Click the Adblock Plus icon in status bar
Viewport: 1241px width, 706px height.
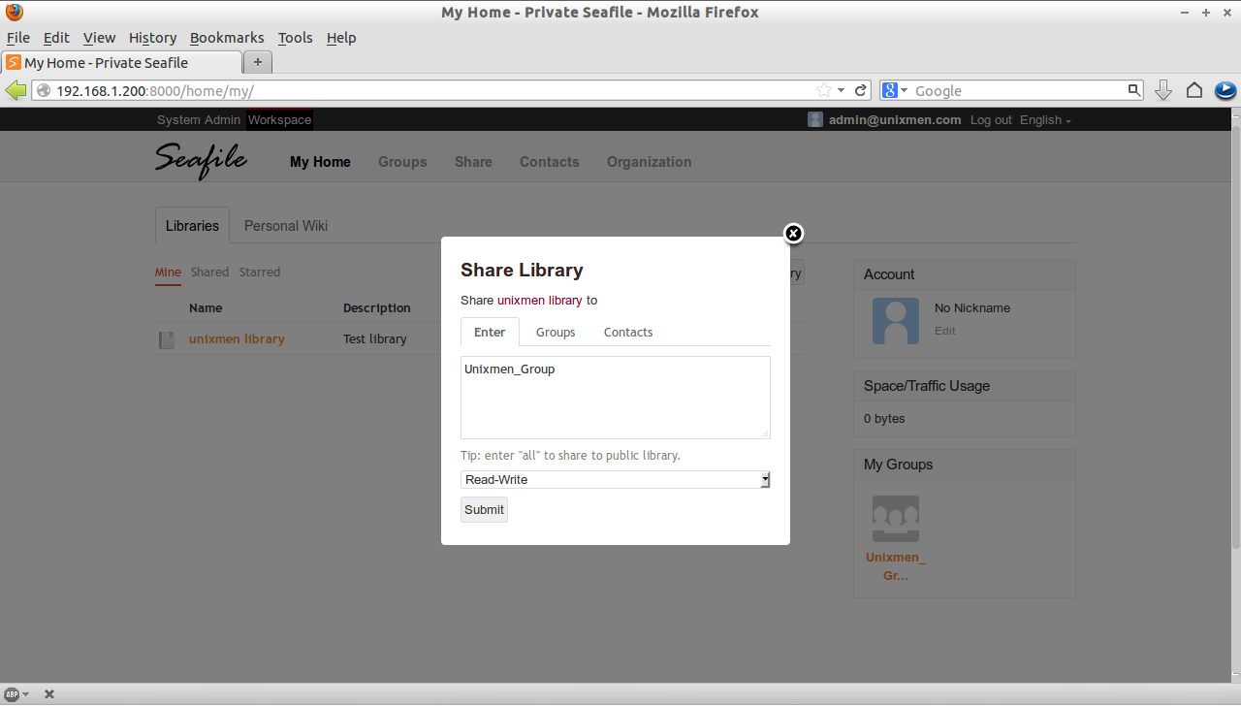(x=14, y=694)
